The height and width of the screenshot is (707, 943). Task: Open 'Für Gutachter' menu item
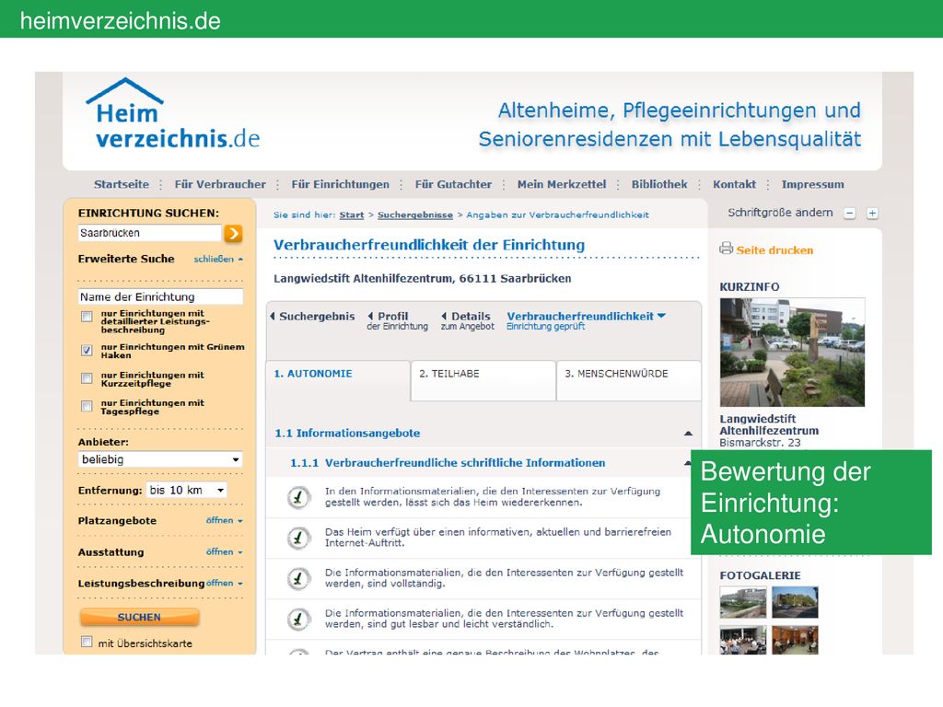click(453, 184)
